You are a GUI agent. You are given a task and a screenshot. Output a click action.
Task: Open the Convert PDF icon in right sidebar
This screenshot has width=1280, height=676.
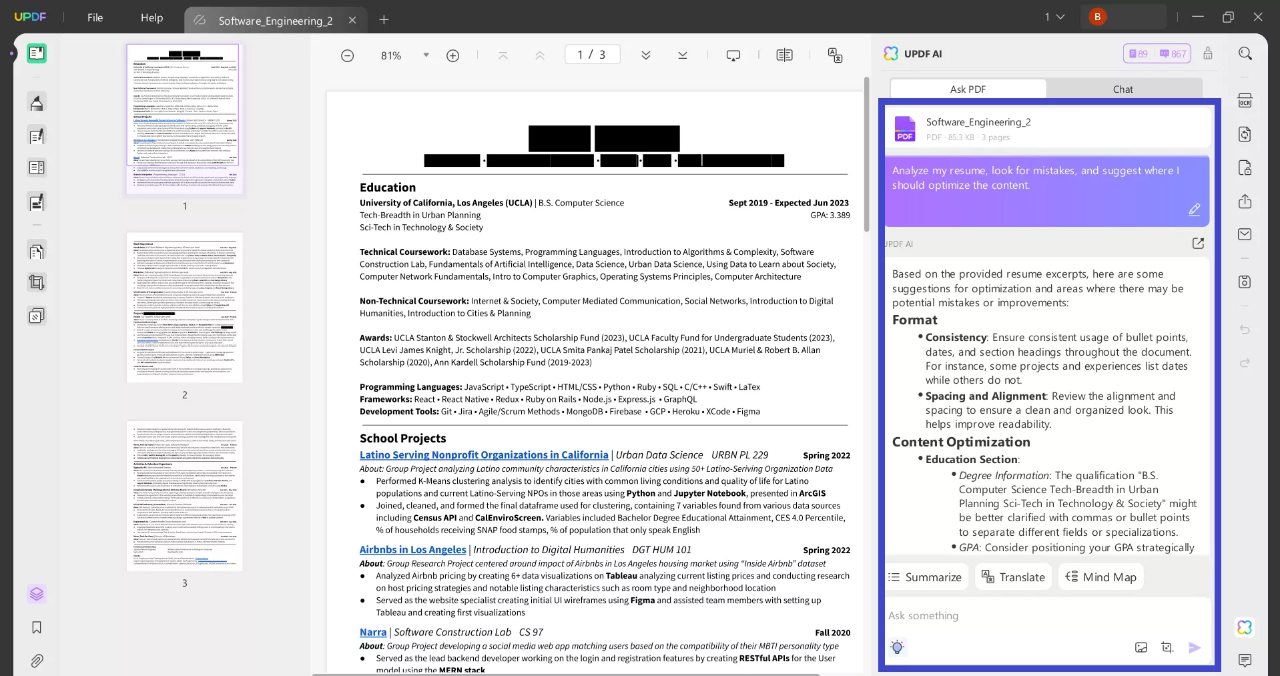(1245, 134)
